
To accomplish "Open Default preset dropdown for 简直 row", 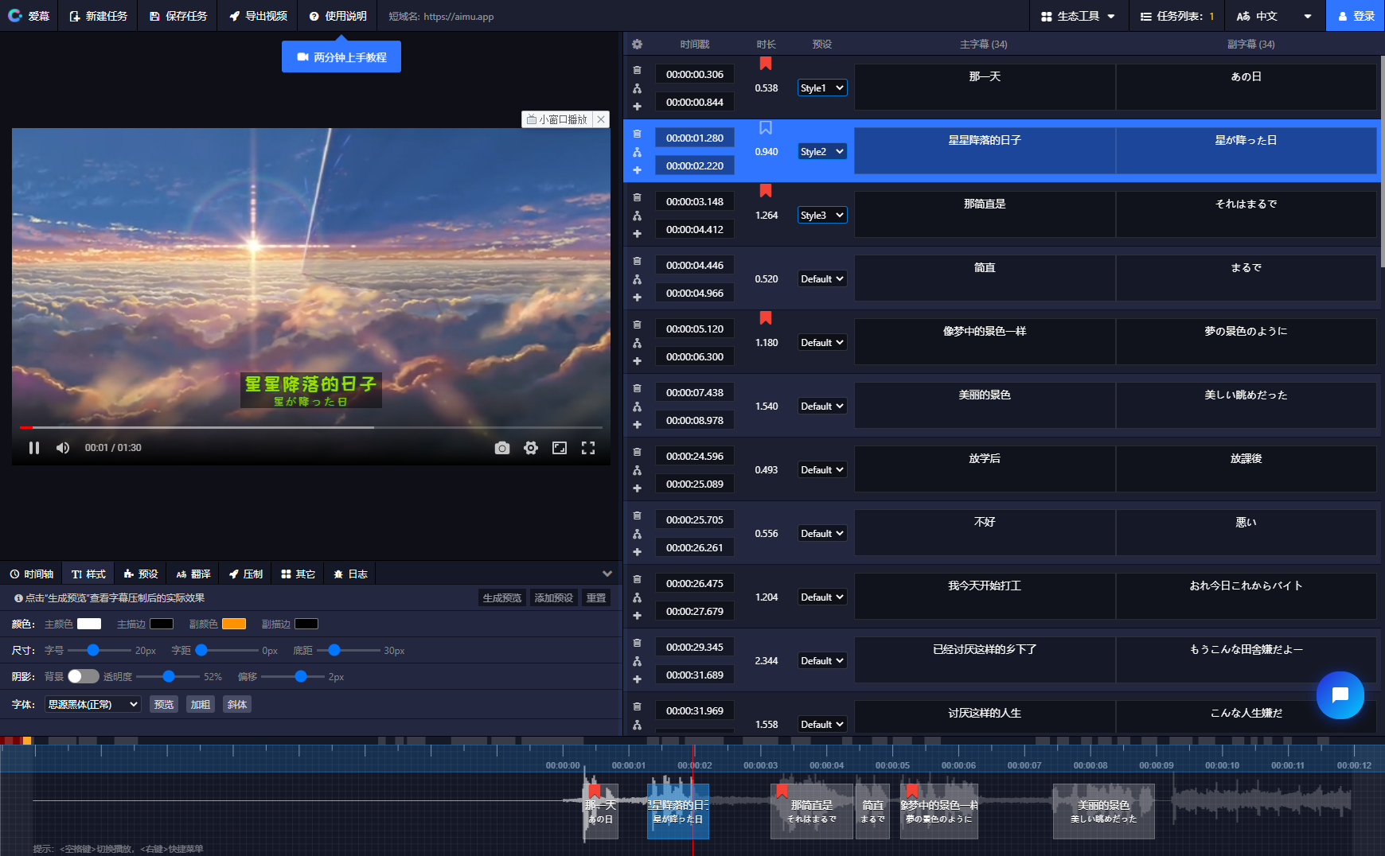I will coord(822,279).
